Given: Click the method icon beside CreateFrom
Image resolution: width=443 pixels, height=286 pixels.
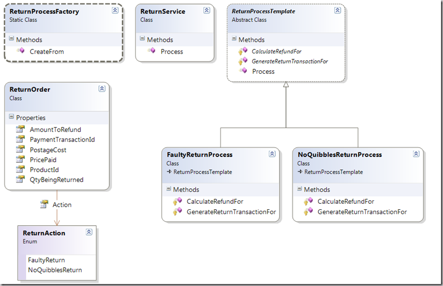Looking at the screenshot, I should point(20,51).
